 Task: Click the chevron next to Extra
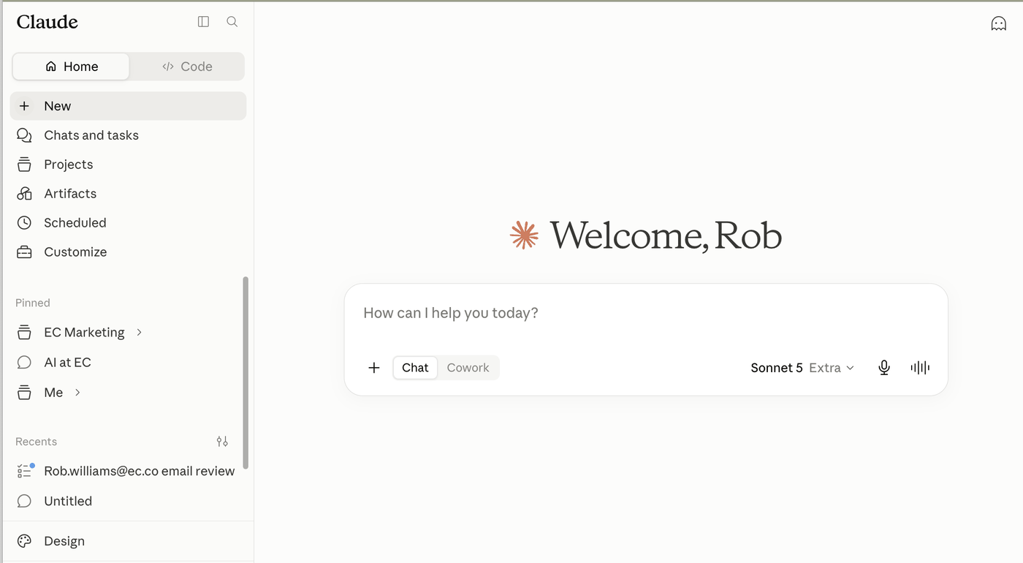click(x=850, y=369)
